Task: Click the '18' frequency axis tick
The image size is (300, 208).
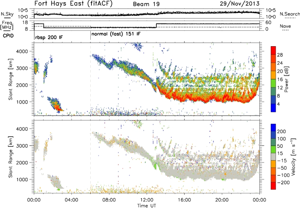Action: tap(25, 23)
